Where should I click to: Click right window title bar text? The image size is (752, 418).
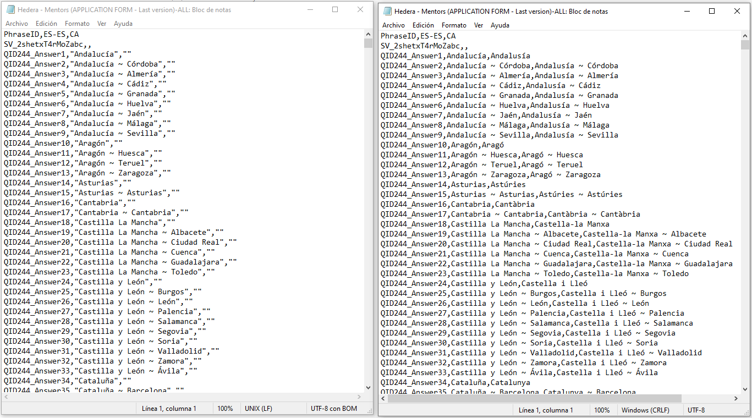[x=501, y=11]
